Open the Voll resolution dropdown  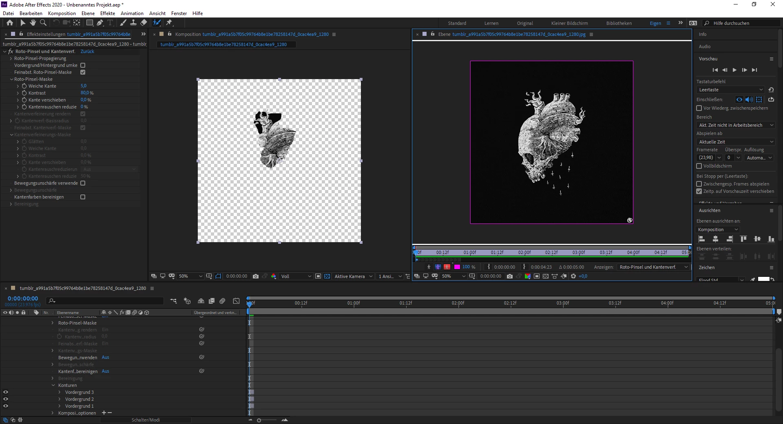tap(296, 276)
